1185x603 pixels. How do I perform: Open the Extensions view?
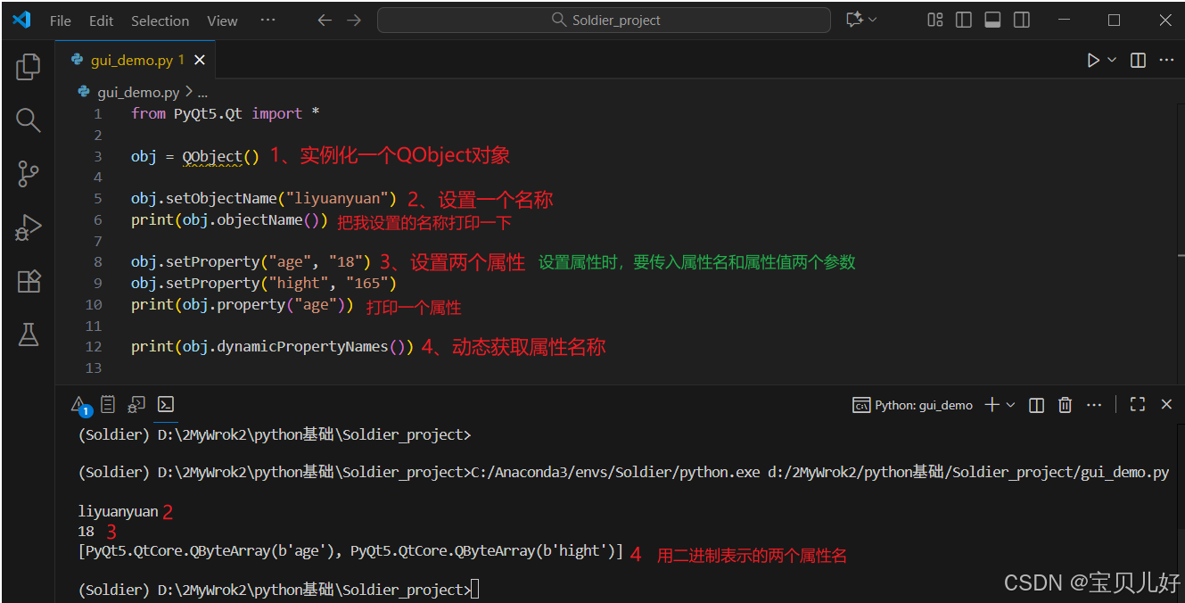click(x=28, y=281)
